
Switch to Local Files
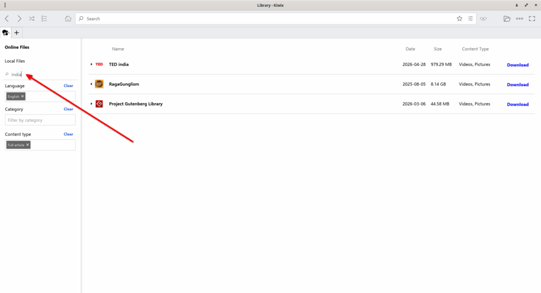coord(15,61)
